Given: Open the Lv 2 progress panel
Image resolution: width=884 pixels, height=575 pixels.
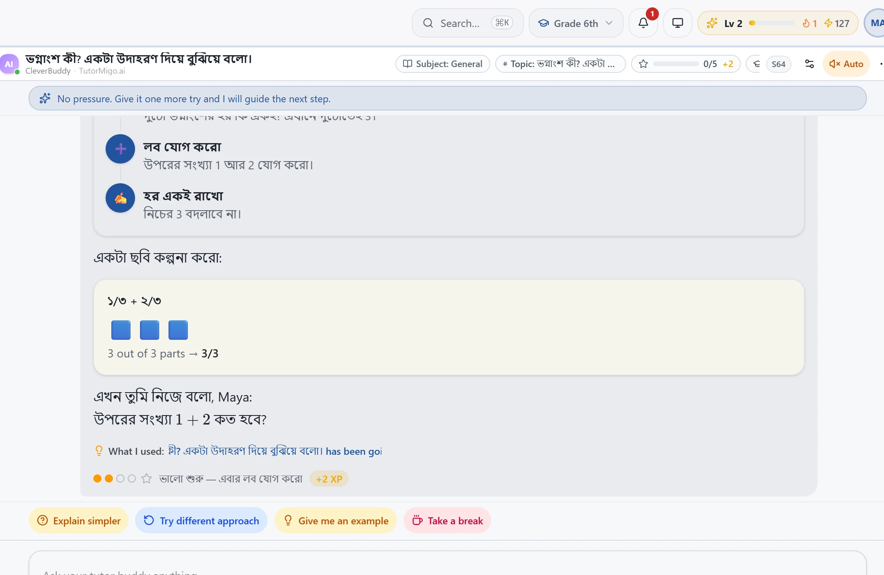Looking at the screenshot, I should coord(778,23).
